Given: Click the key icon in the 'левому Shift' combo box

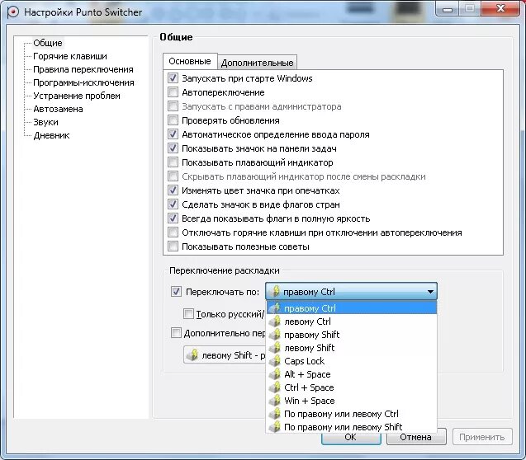Looking at the screenshot, I should [x=193, y=354].
